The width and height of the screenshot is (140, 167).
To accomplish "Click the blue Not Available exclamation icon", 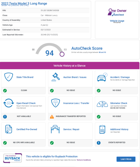I will click(5, 117).
